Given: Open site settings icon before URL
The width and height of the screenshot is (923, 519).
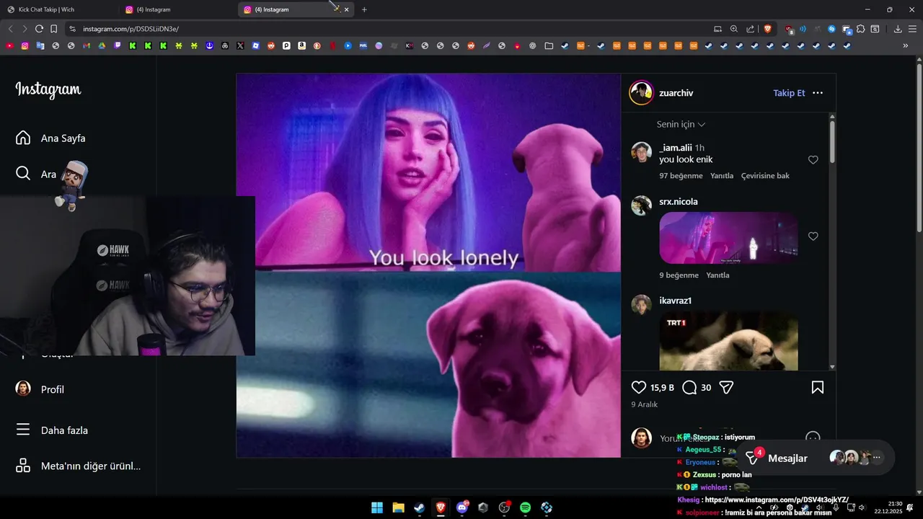Looking at the screenshot, I should click(x=72, y=29).
